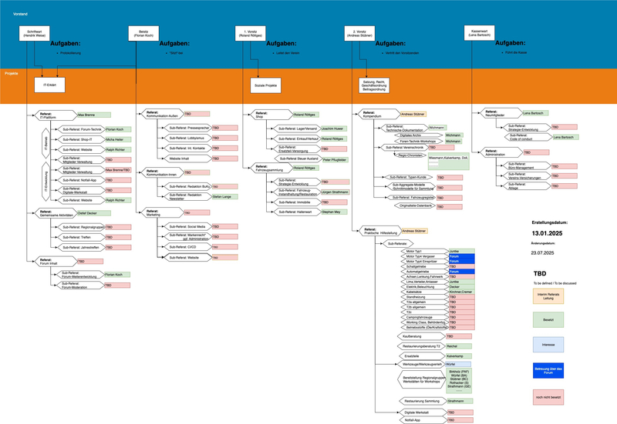Image resolution: width=617 pixels, height=424 pixels.
Task: Click Sub-Referat: Jahrestreffen node
Action: 82,247
